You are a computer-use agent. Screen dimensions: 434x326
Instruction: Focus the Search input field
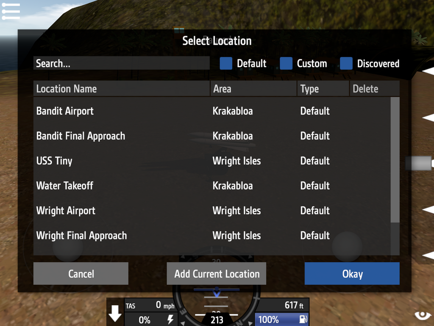[122, 63]
